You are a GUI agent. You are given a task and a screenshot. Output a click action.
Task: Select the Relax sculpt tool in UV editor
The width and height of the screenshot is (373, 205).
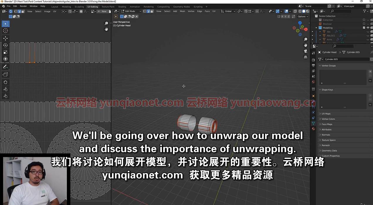5,89
